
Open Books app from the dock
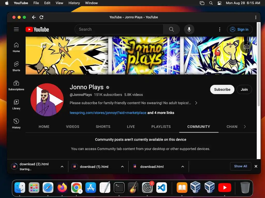pos(182,187)
